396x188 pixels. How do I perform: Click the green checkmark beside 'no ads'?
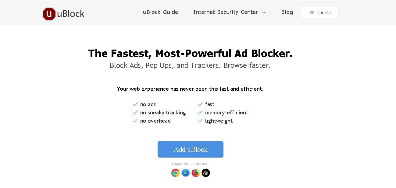click(135, 104)
